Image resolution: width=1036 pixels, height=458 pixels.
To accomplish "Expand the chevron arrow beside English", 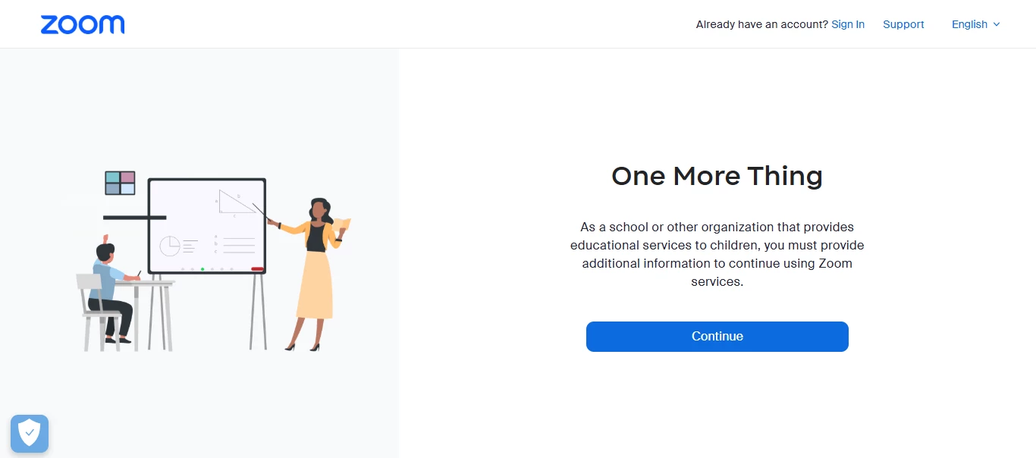I will (997, 24).
